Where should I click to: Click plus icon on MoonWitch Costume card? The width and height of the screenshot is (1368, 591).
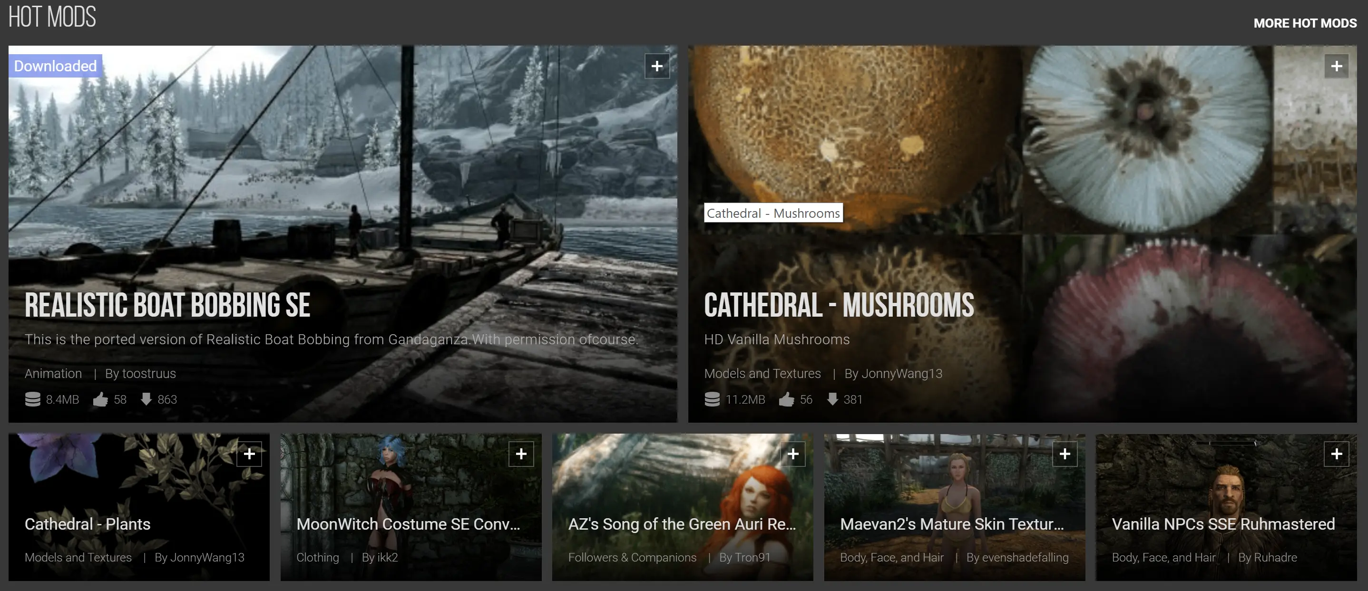pyautogui.click(x=521, y=454)
